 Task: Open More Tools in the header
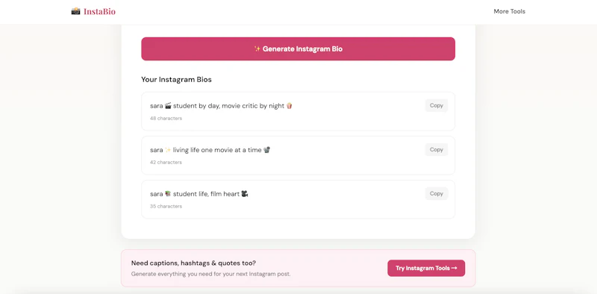[x=509, y=11]
